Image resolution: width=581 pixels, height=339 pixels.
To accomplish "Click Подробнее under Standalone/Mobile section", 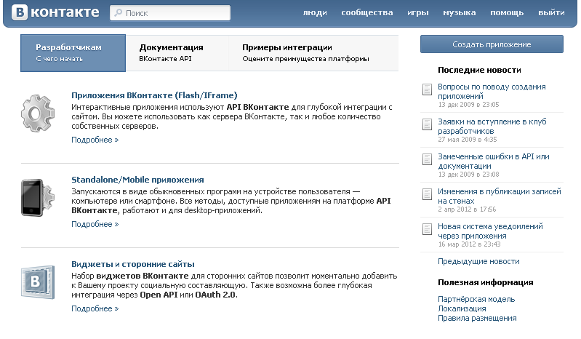I will click(95, 224).
